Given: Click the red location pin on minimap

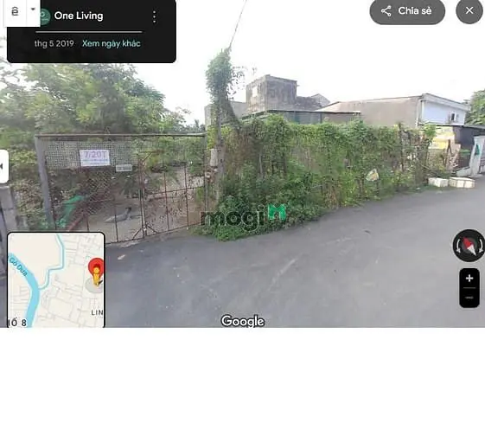Looking at the screenshot, I should tap(96, 268).
